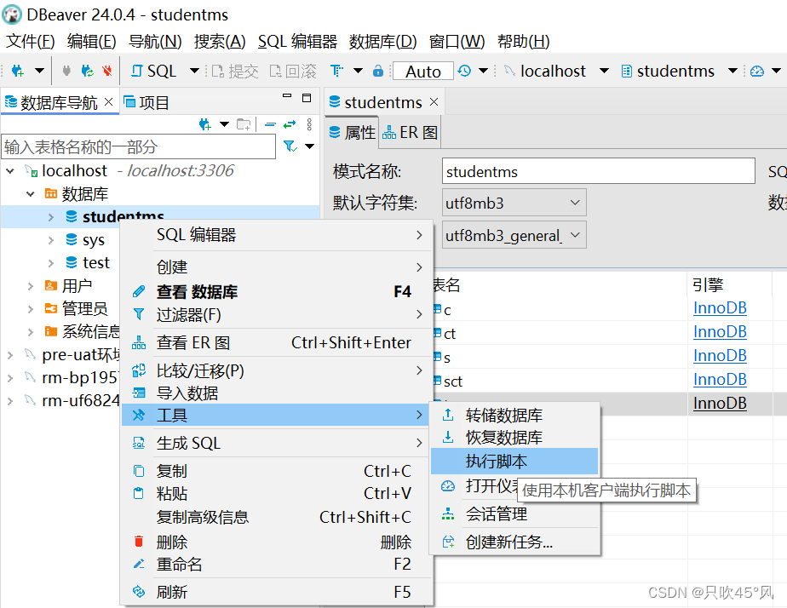This screenshot has width=787, height=608.
Task: Collapse the localhost connection node
Action: tap(10, 171)
